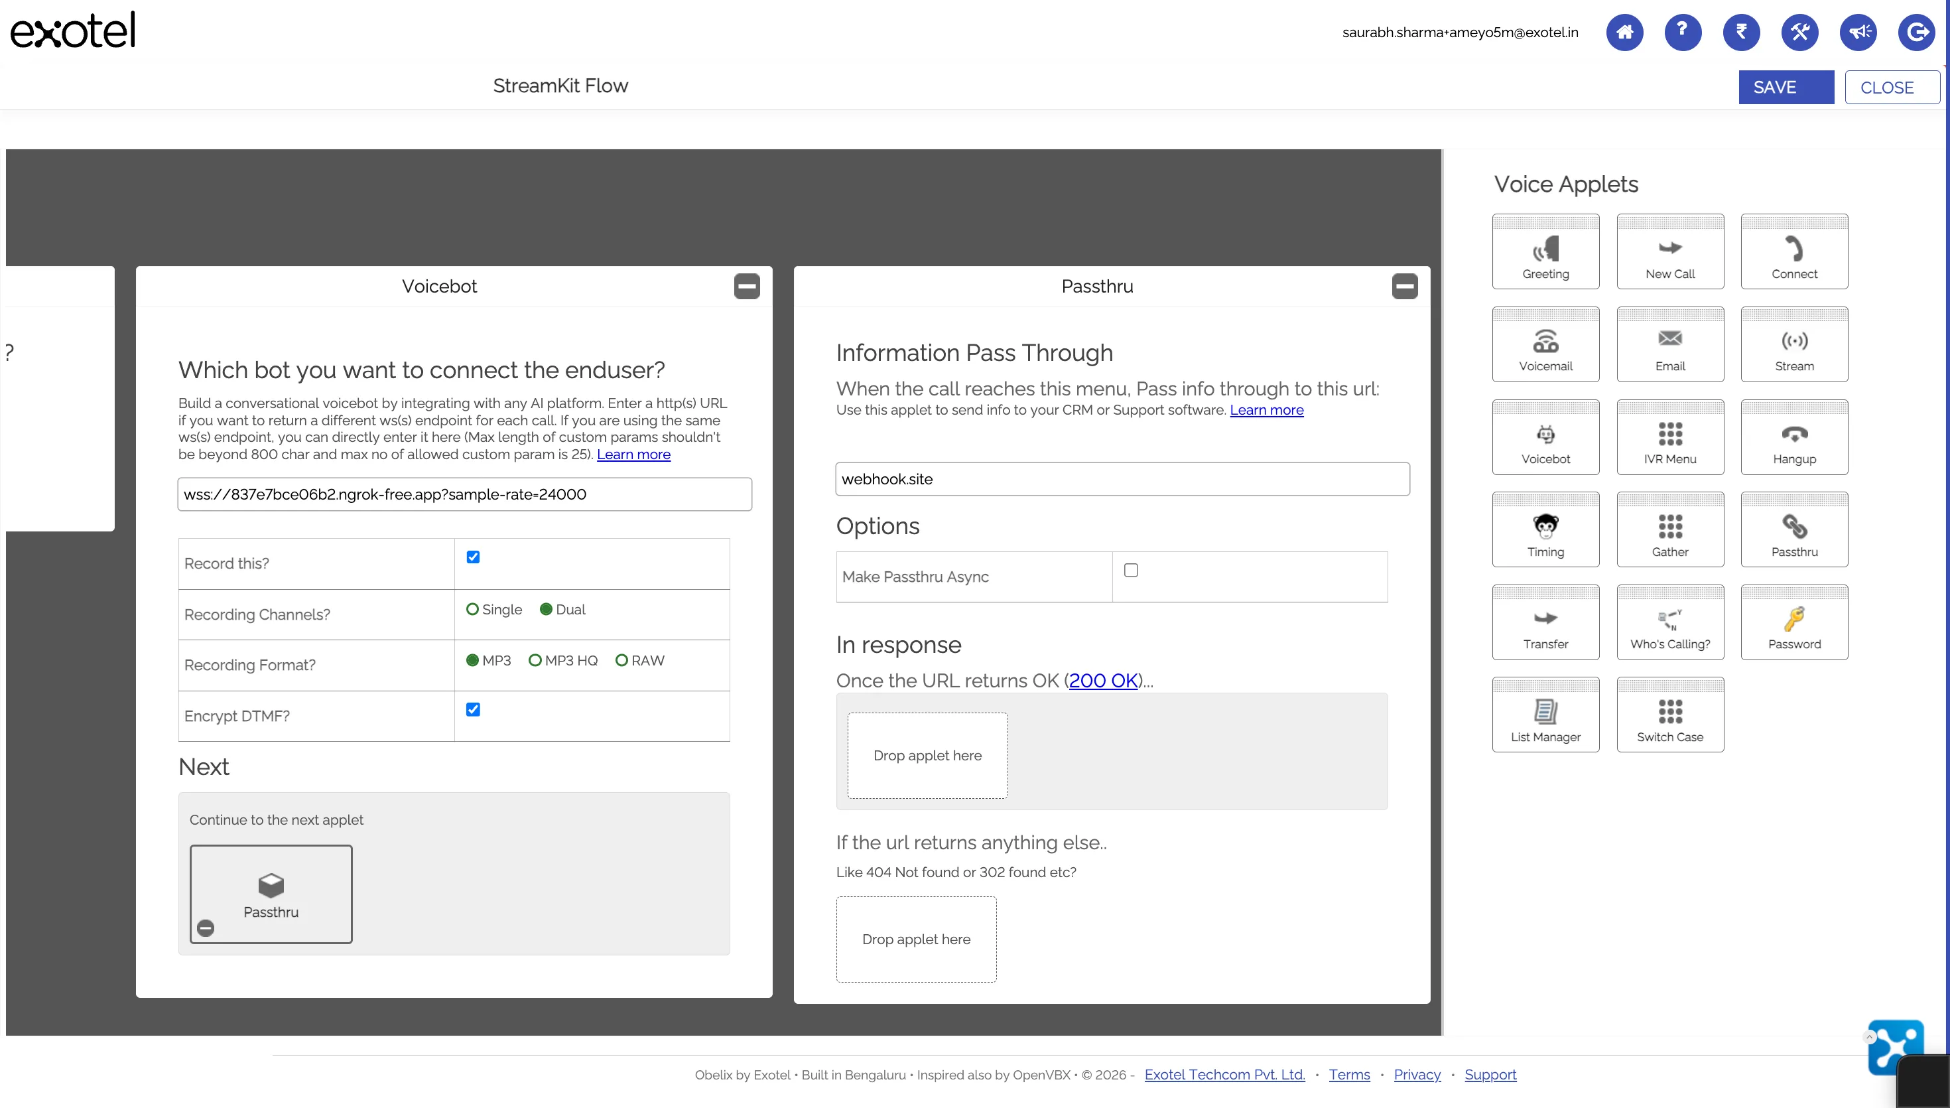This screenshot has height=1108, width=1950.
Task: Select the Hangup applet
Action: 1794,437
